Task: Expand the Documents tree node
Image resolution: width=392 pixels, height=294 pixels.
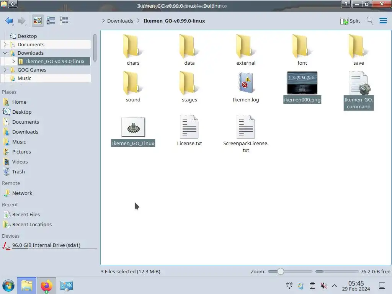Action: [5, 44]
